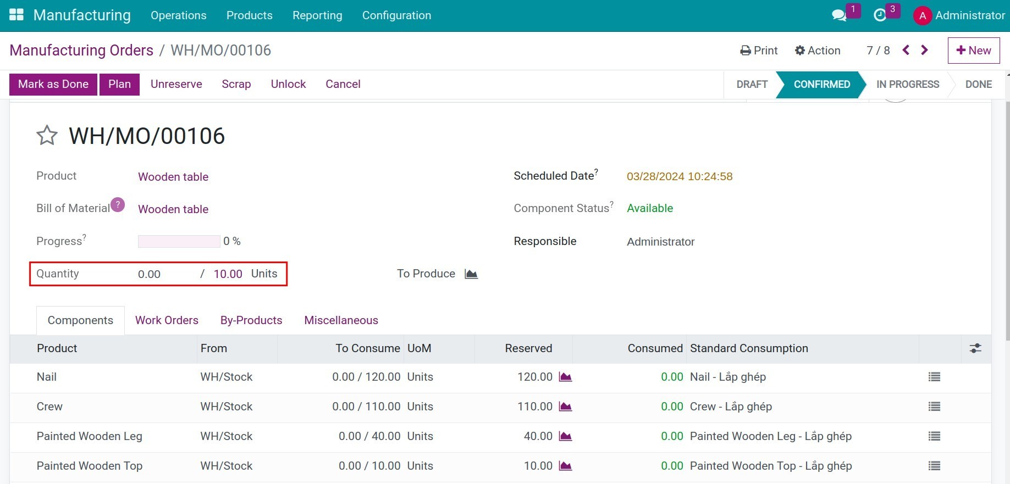
Task: Click the Manufacturing app title
Action: tap(82, 15)
